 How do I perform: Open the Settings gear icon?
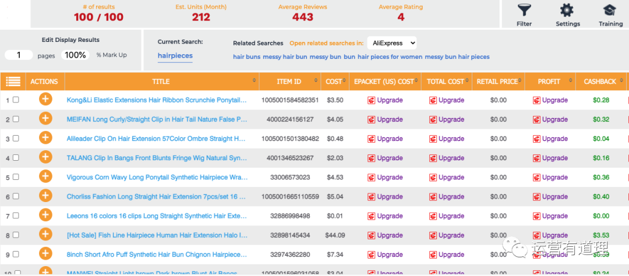click(567, 10)
